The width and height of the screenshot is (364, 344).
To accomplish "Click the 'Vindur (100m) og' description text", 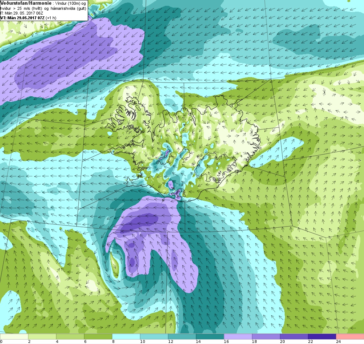I will tap(71, 4).
